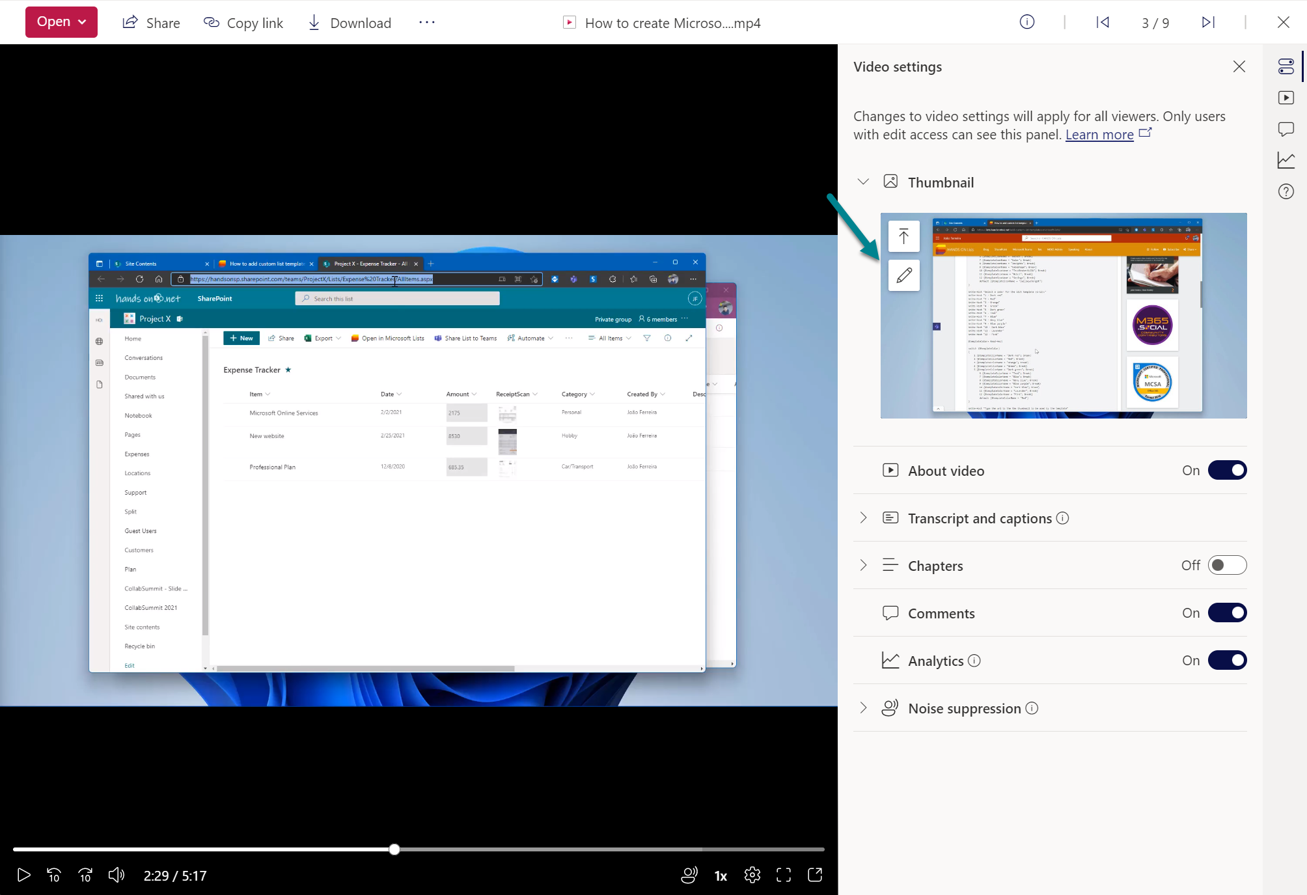Open the Analytics panel icon in sidebar
Viewport: 1307px width, 895px height.
[1286, 160]
